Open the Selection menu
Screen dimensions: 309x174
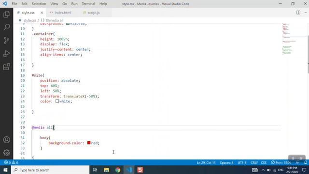39,4
